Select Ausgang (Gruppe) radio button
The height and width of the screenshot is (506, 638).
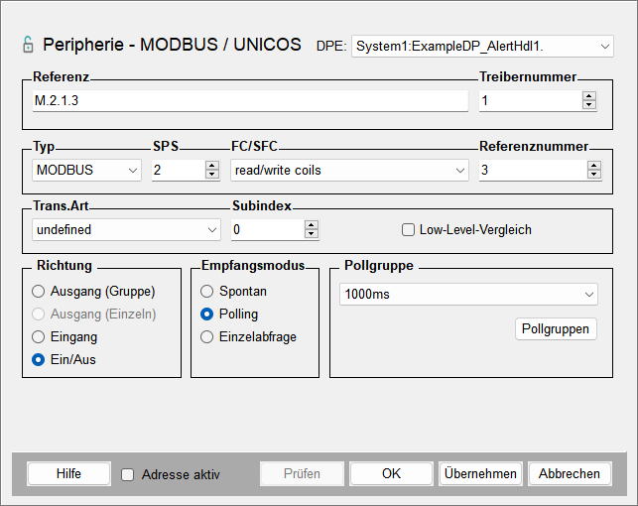39,292
